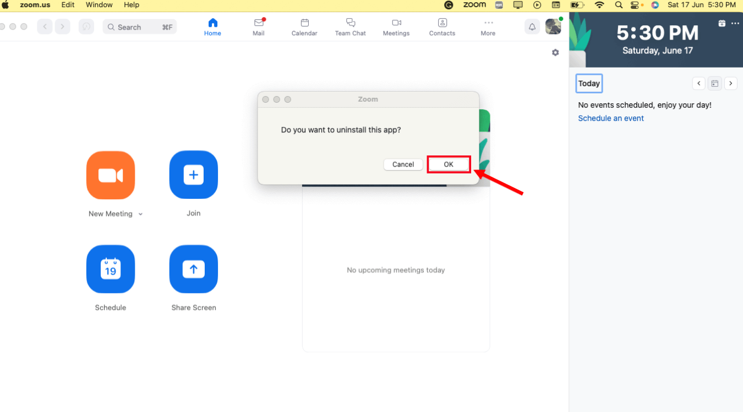Open the Apple menu

(6, 5)
